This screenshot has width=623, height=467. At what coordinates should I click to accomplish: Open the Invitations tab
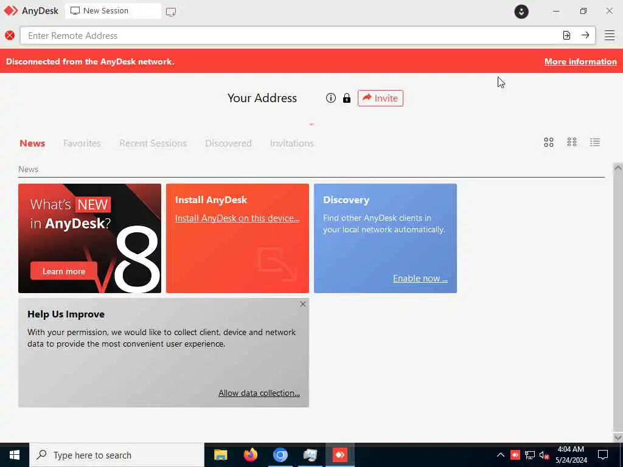[292, 144]
